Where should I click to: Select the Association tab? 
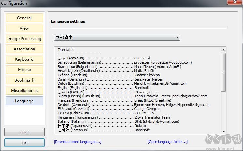24,49
